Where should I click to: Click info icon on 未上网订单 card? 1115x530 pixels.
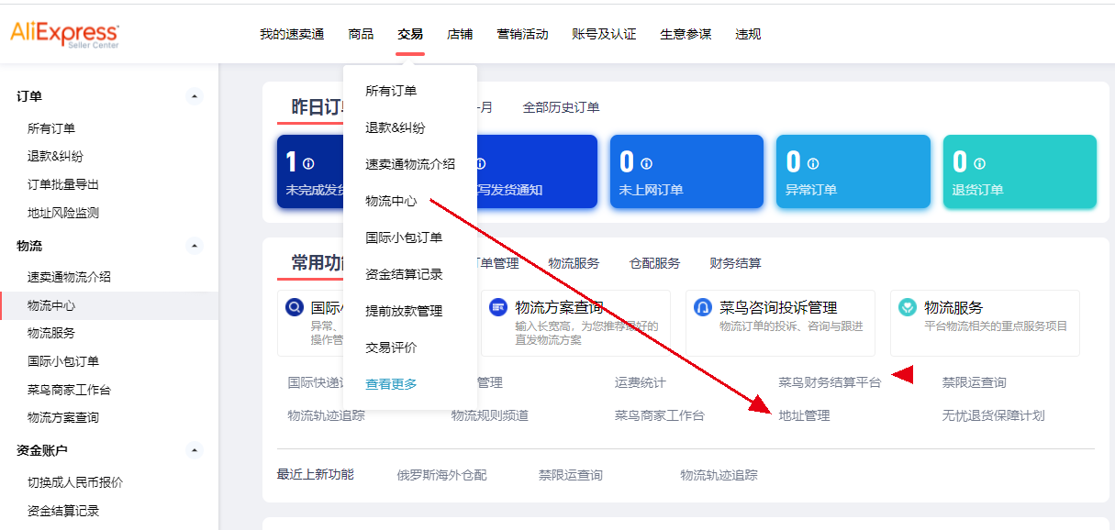click(647, 164)
